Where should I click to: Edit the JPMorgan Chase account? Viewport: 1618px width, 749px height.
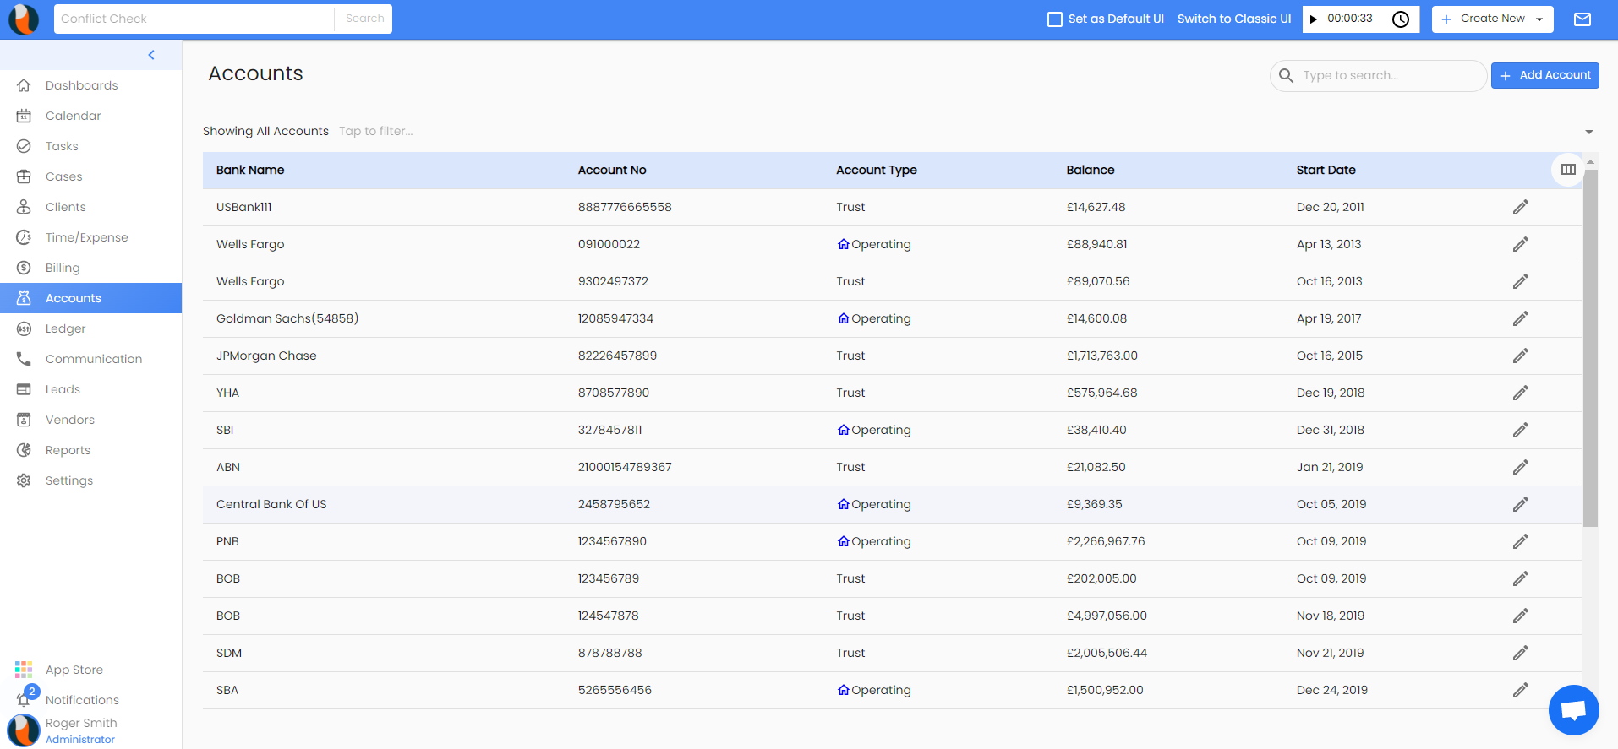pos(1520,356)
